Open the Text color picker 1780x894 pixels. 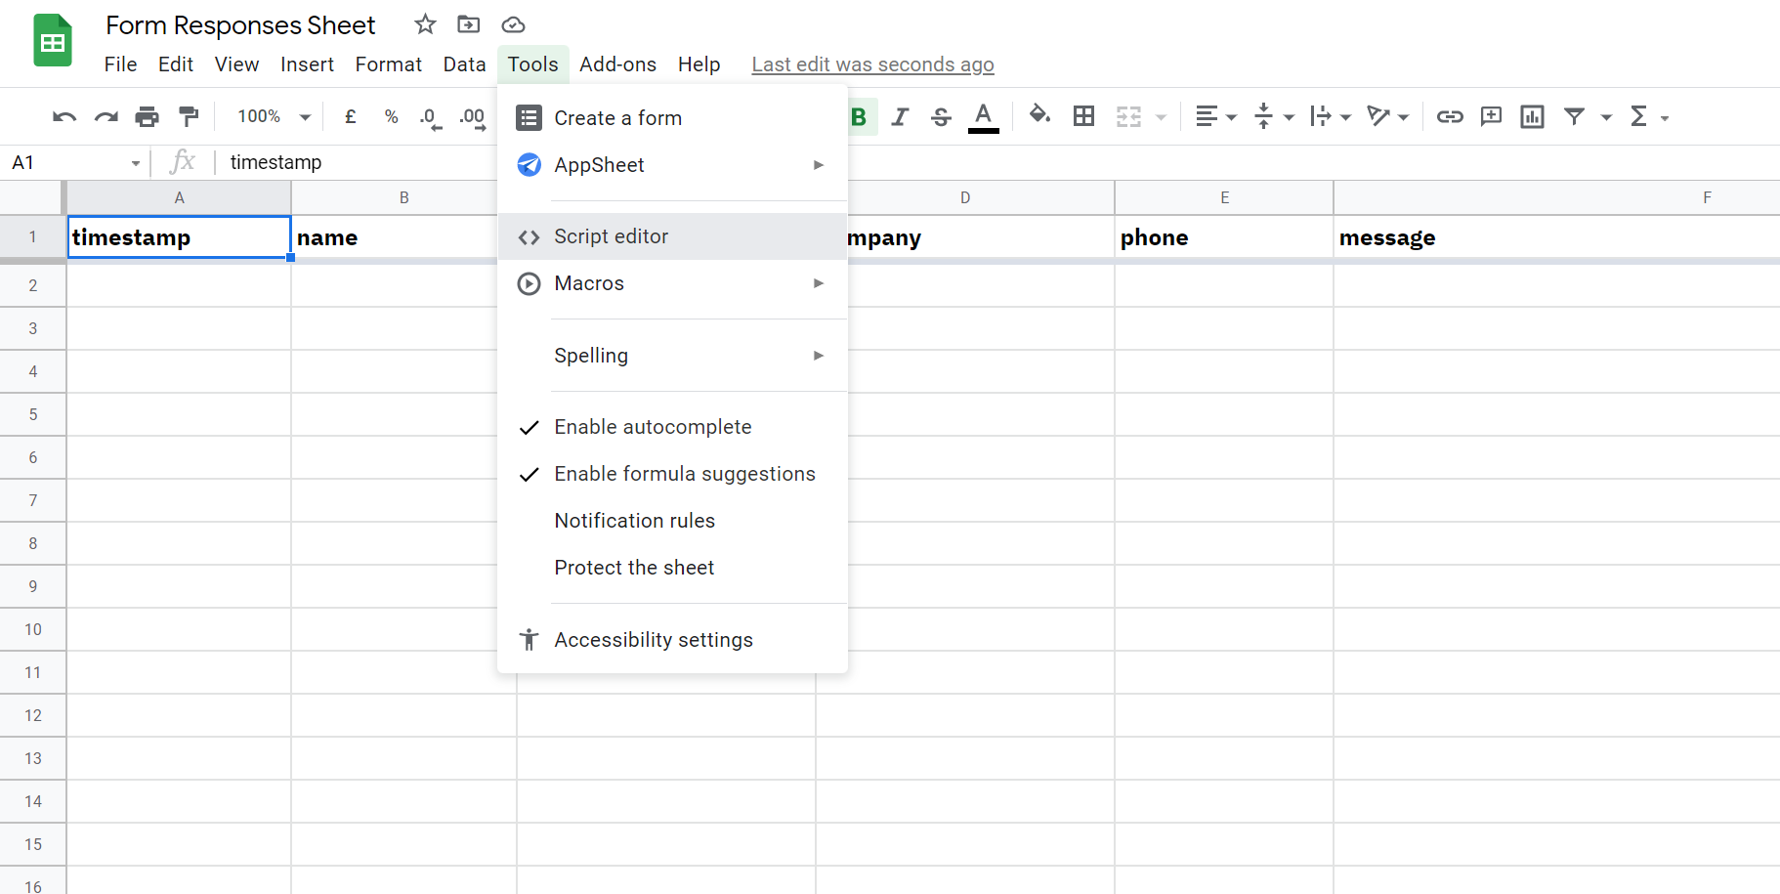pyautogui.click(x=983, y=116)
